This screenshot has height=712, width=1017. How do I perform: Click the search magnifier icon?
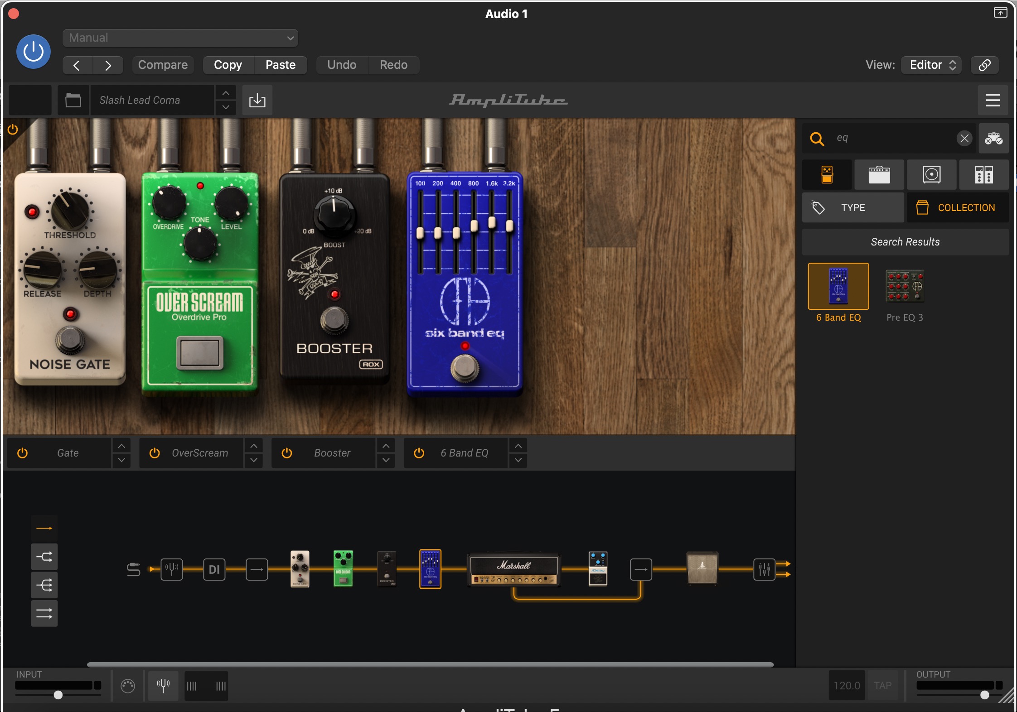817,138
